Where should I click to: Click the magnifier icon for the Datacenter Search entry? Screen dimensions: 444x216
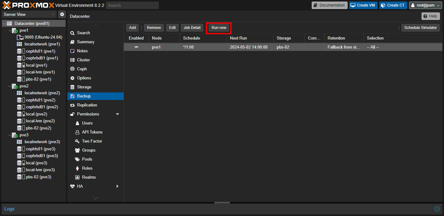coord(72,33)
